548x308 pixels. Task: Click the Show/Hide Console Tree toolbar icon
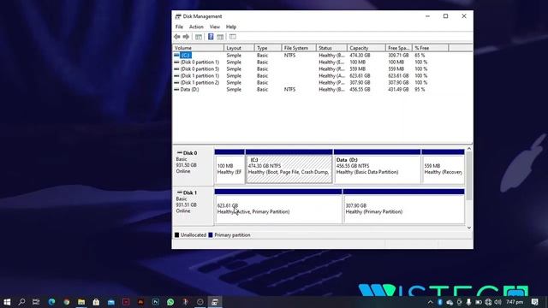pos(199,37)
